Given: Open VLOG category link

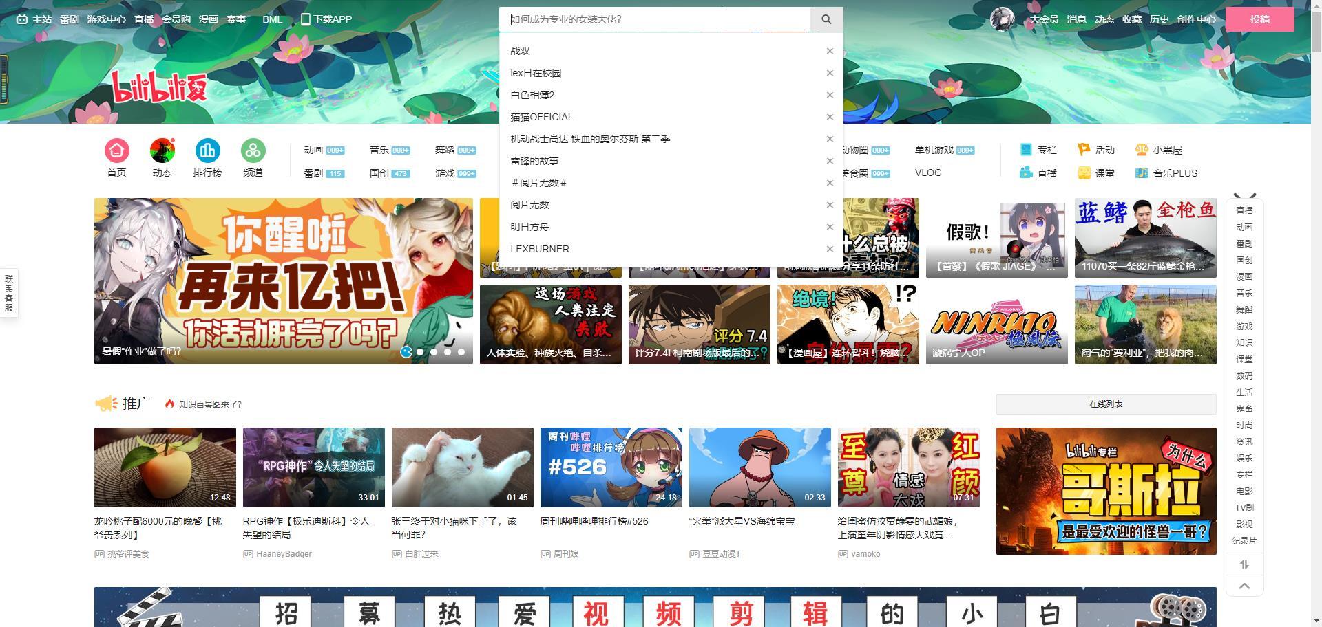Looking at the screenshot, I should pos(928,173).
